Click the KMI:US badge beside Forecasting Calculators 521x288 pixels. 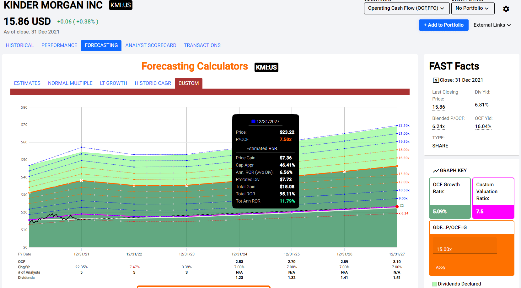coord(266,67)
